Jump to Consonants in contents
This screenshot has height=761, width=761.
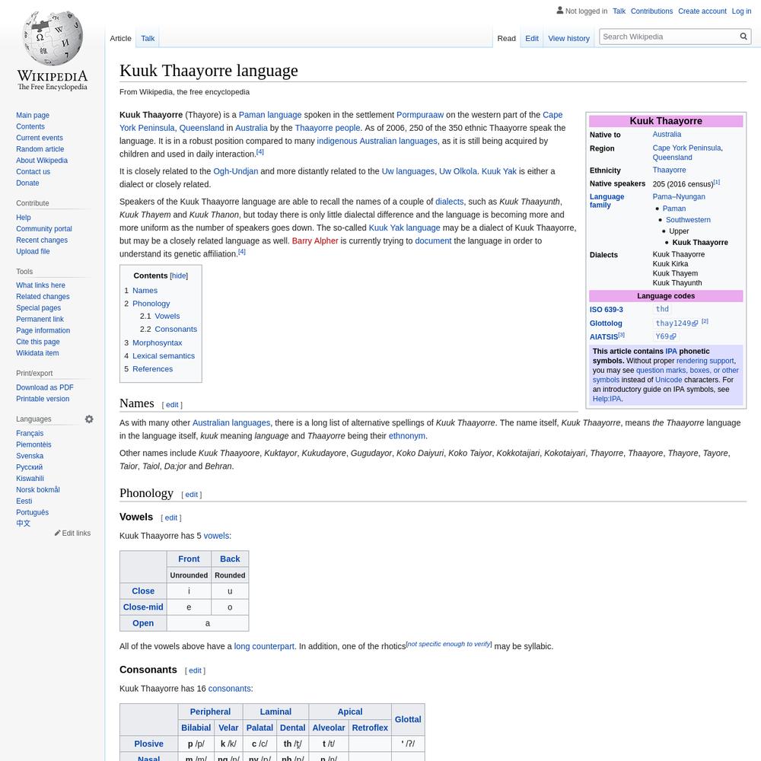point(176,329)
